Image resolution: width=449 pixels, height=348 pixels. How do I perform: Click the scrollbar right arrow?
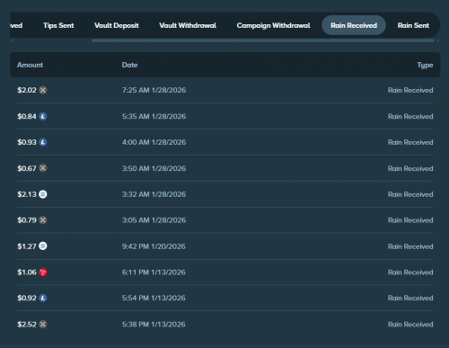point(438,40)
